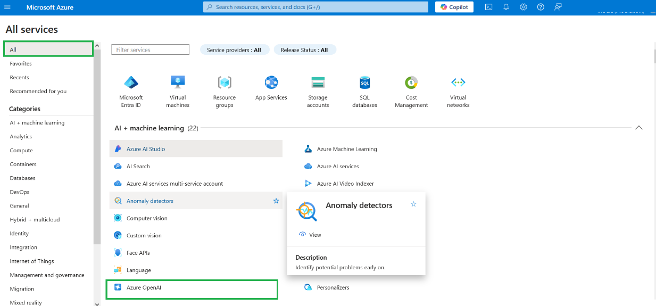Select the Favorites item in the sidebar
This screenshot has height=306, width=656.
coord(21,64)
